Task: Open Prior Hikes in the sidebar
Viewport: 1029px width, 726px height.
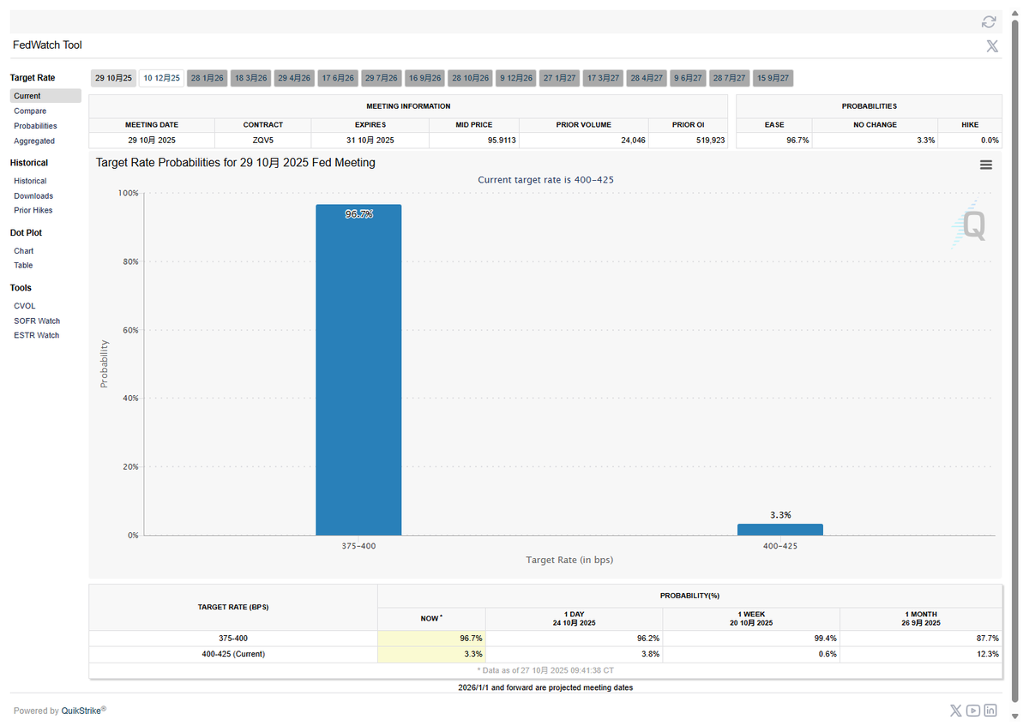Action: [33, 211]
